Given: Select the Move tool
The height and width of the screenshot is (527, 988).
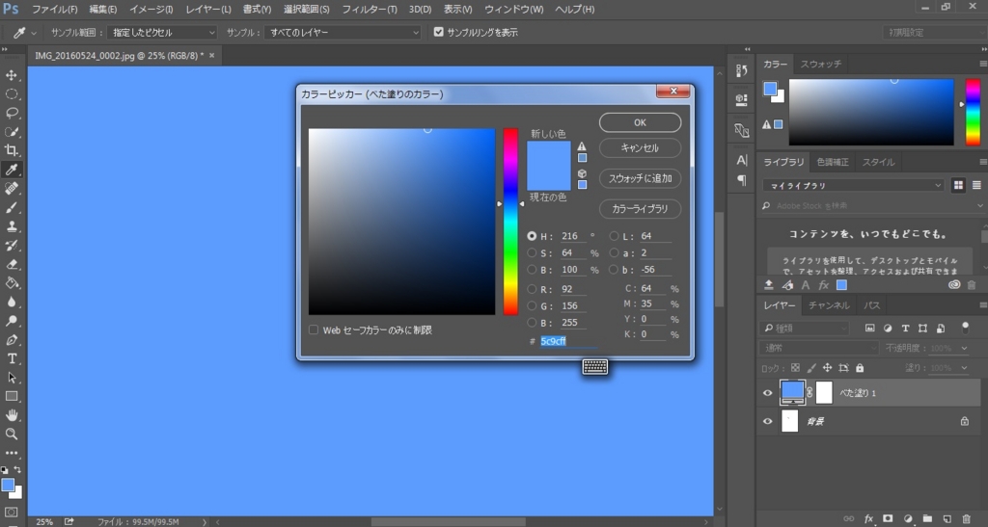Looking at the screenshot, I should (12, 75).
